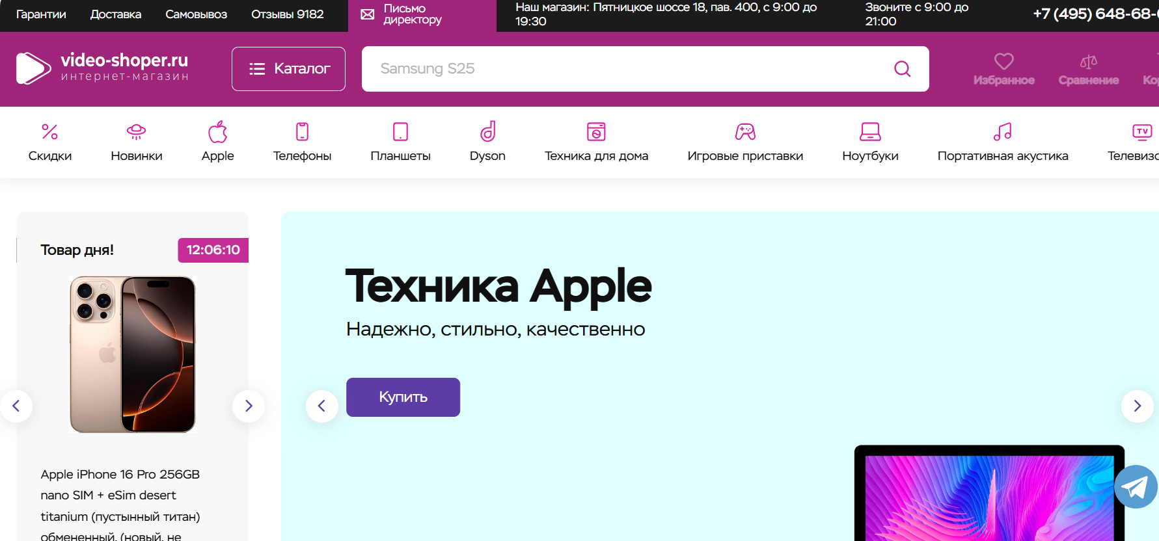Open the Apple iPhone 16 Pro 256GB title
The width and height of the screenshot is (1159, 541).
(x=120, y=506)
